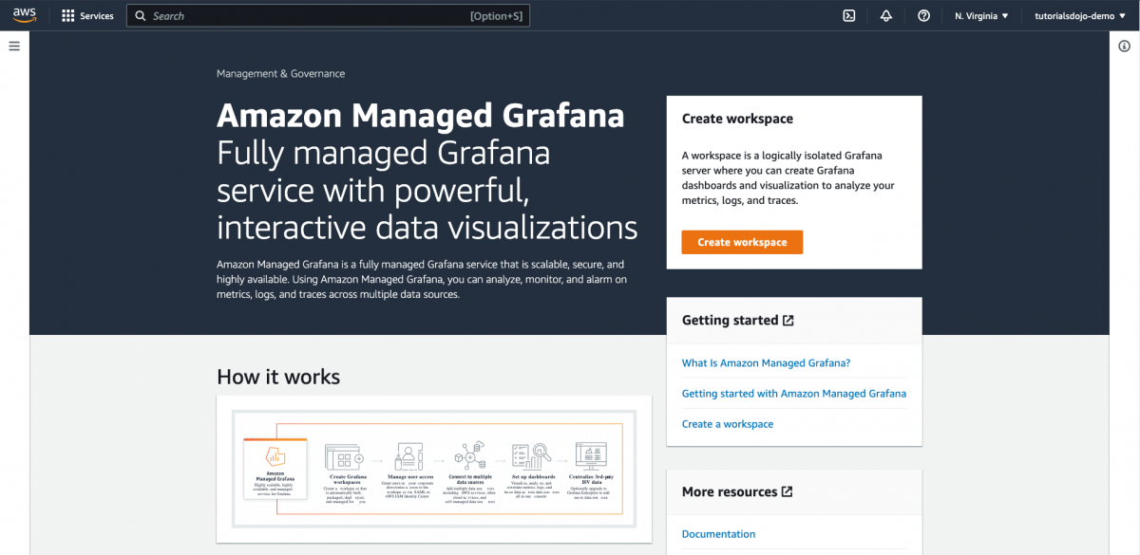Image resolution: width=1140 pixels, height=555 pixels.
Task: Open the info panel with the circled-i icon
Action: pos(1125,45)
